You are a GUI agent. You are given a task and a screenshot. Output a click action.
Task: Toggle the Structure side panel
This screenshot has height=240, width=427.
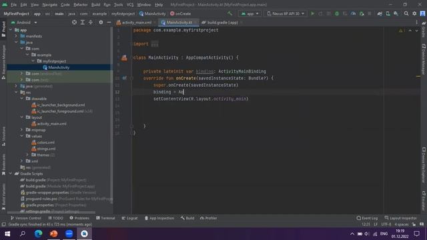tap(3, 136)
